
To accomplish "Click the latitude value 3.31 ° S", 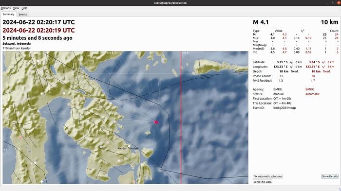I will click(x=282, y=62).
